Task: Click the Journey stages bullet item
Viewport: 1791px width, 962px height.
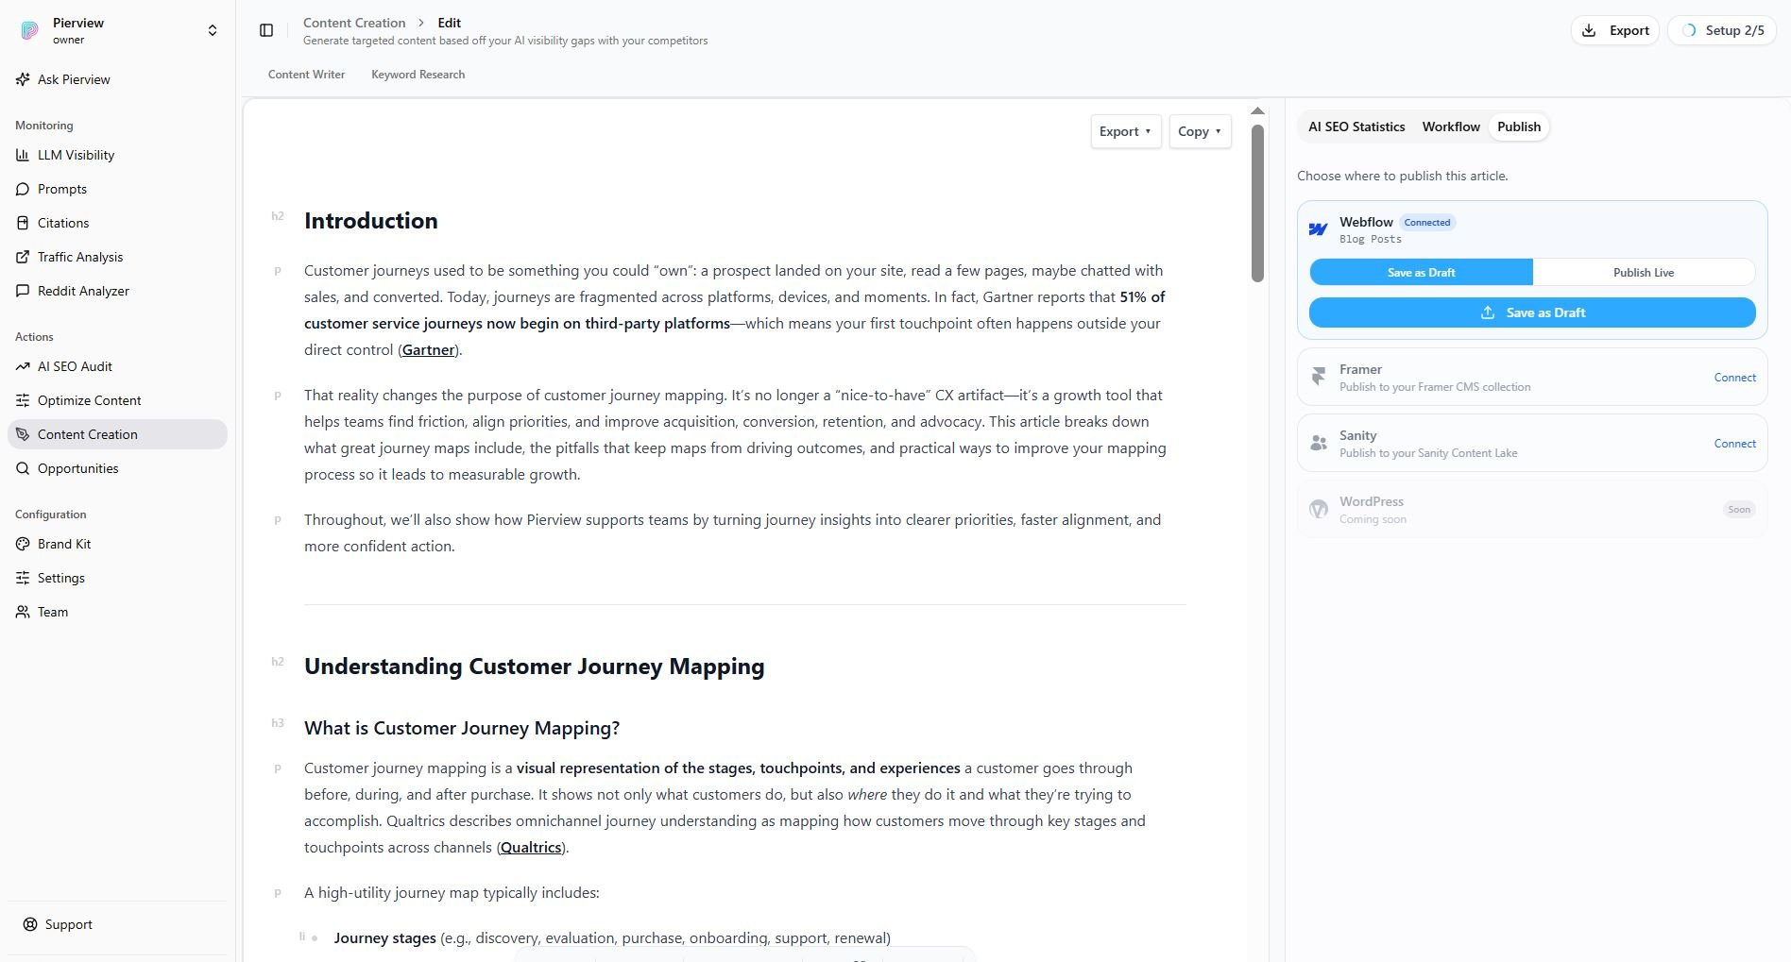Action: 612,938
